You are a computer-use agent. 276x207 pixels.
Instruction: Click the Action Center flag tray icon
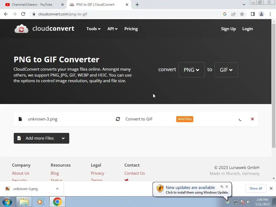tap(242, 202)
